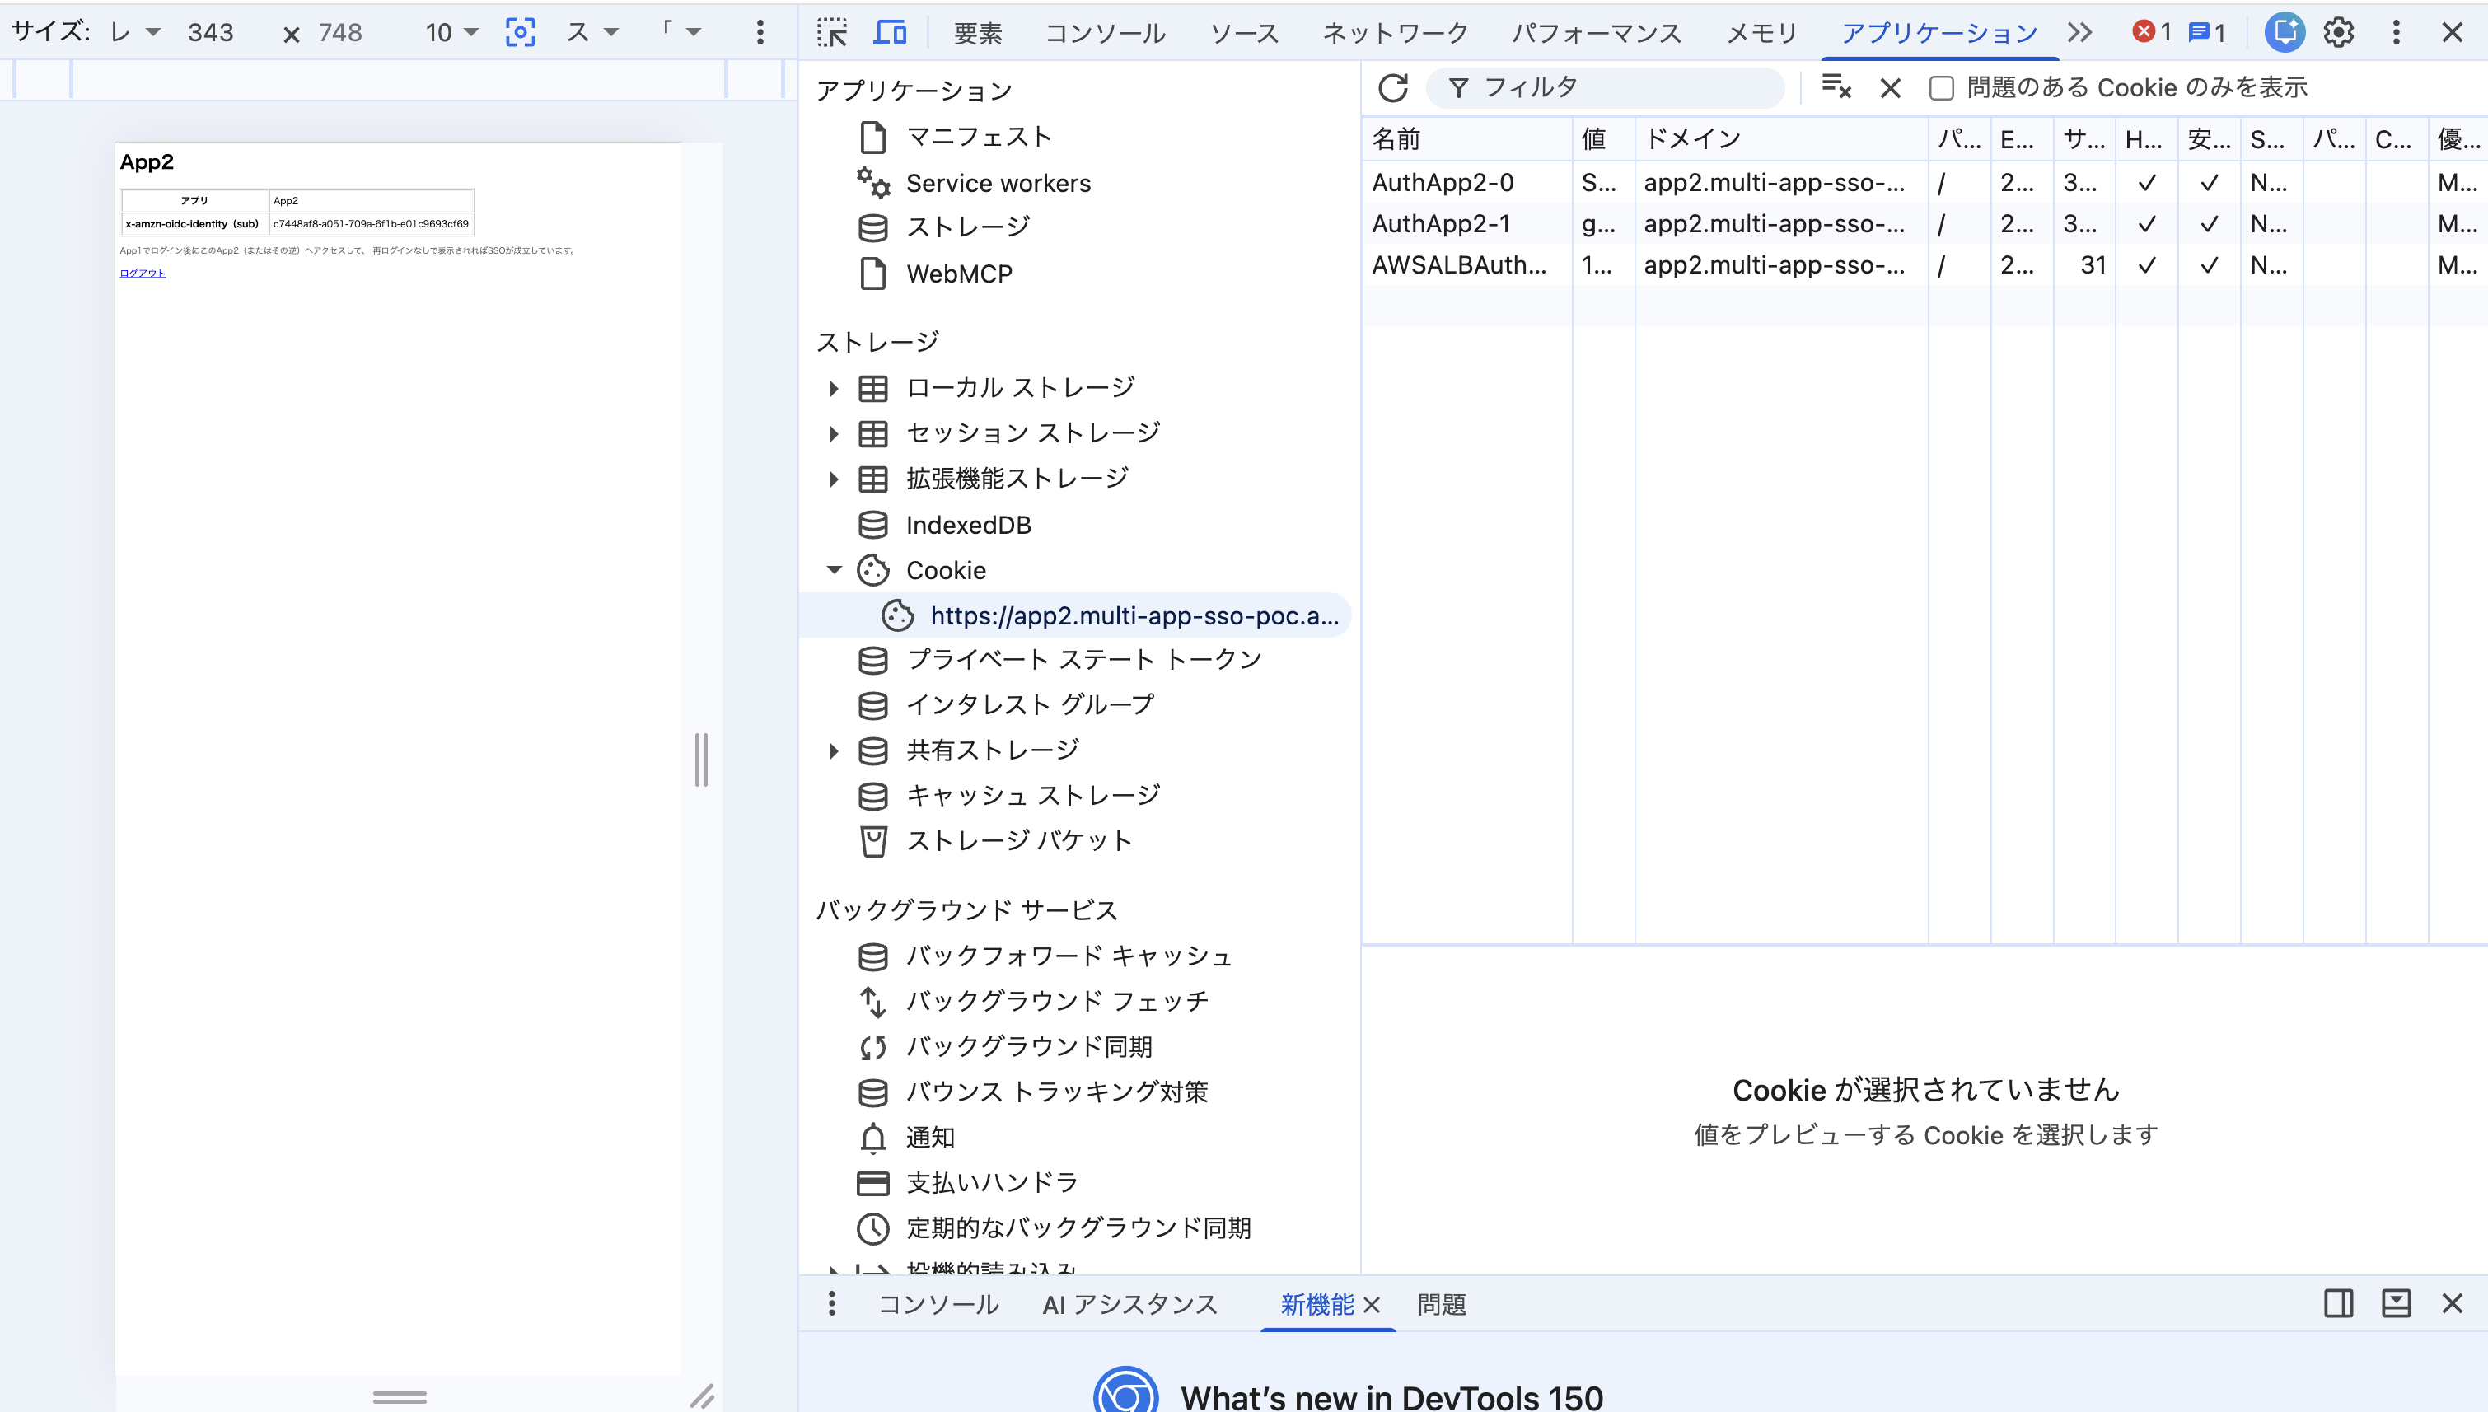Open Back/forward cache (バックフォワード キャッシュ)
Screen dimensions: 2488x1412
1045,957
